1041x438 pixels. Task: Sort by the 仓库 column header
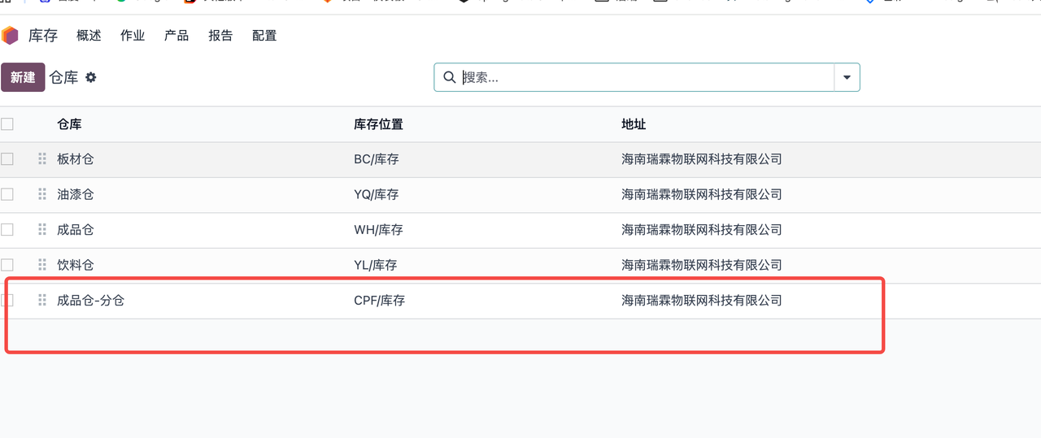click(69, 124)
